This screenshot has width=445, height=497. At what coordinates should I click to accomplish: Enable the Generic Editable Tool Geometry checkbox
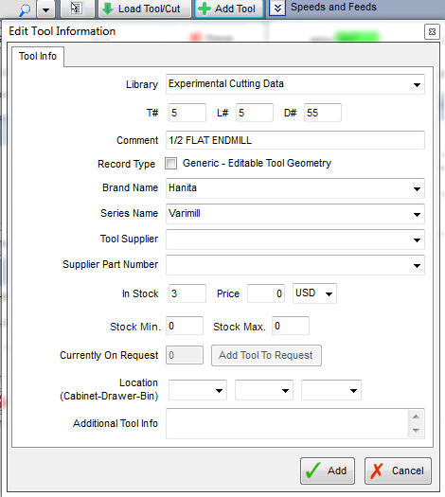pos(170,164)
